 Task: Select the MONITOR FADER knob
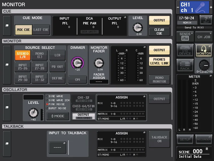coord(99,63)
